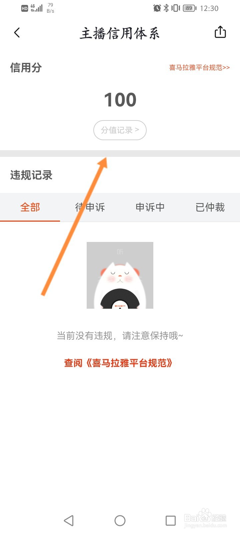Select the 全部 tab
Screen dimensions: 240x534
click(30, 207)
